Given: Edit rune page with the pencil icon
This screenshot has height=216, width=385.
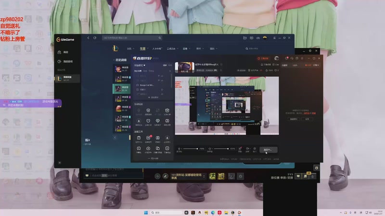Looking at the screenshot, I should coord(165,176).
